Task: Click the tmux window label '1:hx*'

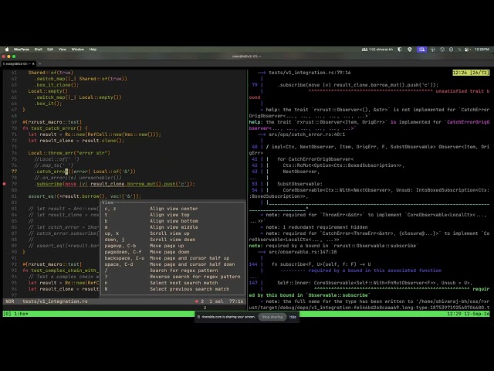Action: (x=21, y=314)
